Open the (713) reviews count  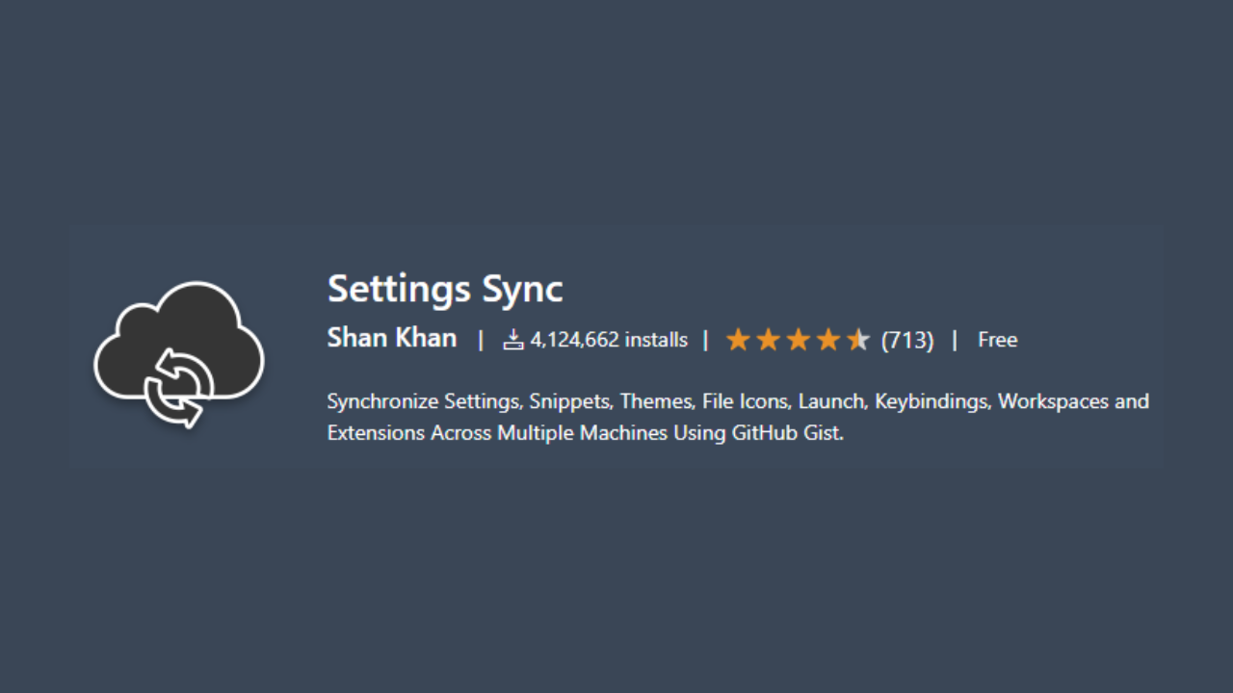pyautogui.click(x=907, y=341)
